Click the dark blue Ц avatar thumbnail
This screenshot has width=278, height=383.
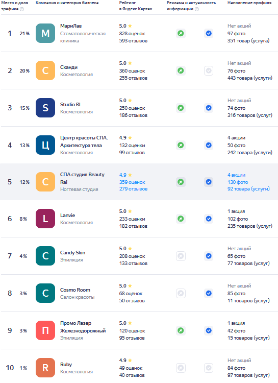tap(45, 145)
